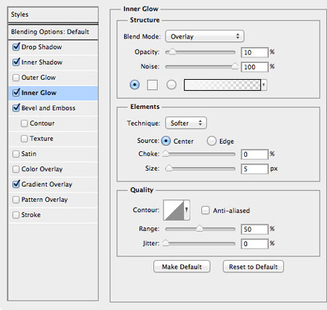The image size is (327, 310).
Task: Toggle the Drop Shadow checkbox
Action: point(16,46)
